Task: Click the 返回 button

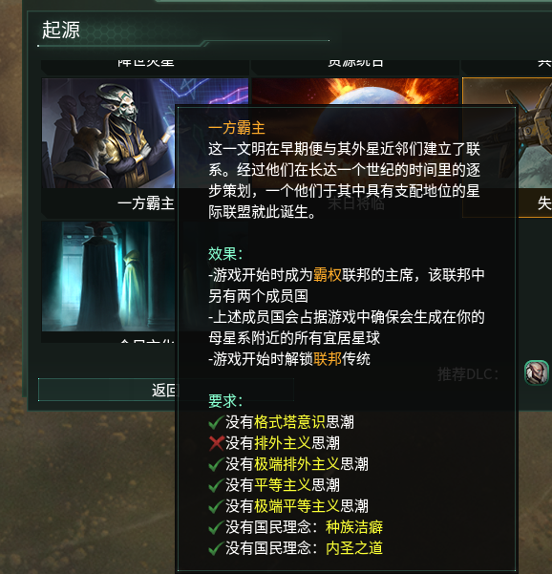Action: point(108,390)
